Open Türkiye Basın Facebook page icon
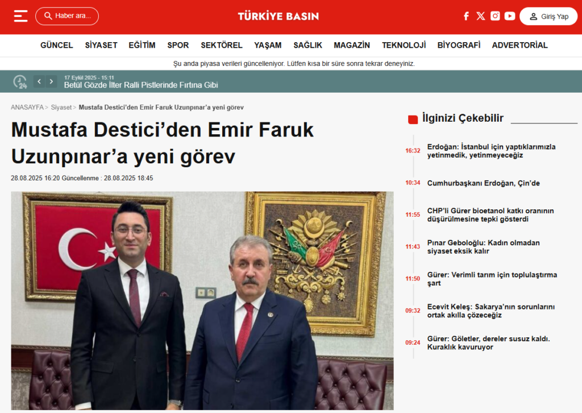This screenshot has height=413, width=582. [x=466, y=16]
